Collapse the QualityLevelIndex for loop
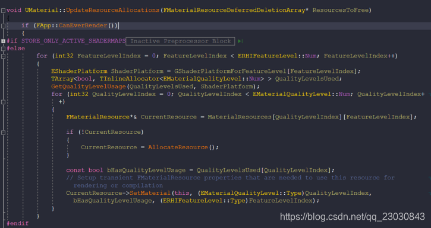 3,102
